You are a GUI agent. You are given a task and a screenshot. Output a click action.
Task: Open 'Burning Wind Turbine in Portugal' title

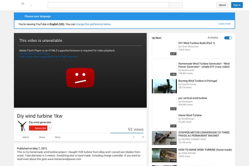(198, 81)
